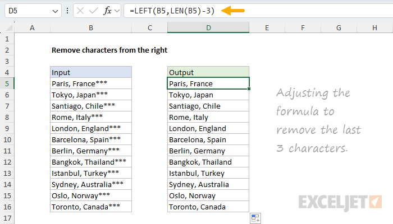Select column H header
Image resolution: width=393 pixels, height=224 pixels.
coord(374,27)
